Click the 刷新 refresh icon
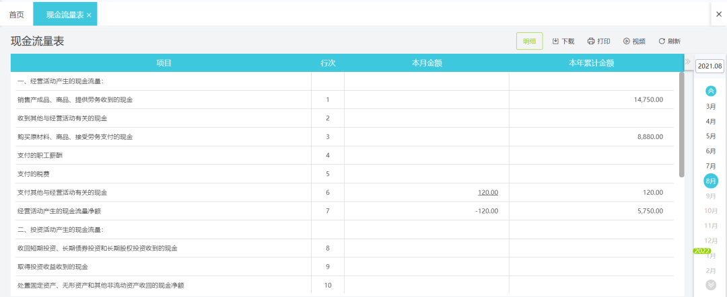Viewport: 727px width, 297px height. pos(662,41)
